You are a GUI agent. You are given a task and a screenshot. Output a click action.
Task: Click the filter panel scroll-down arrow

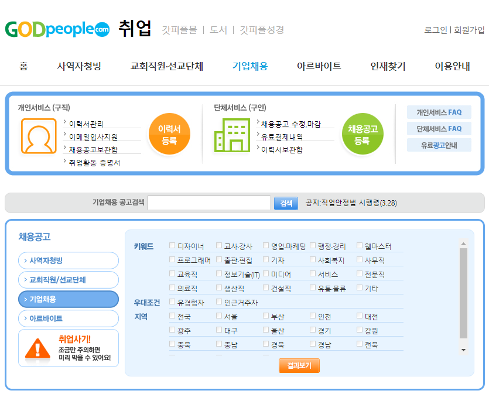tap(463, 350)
